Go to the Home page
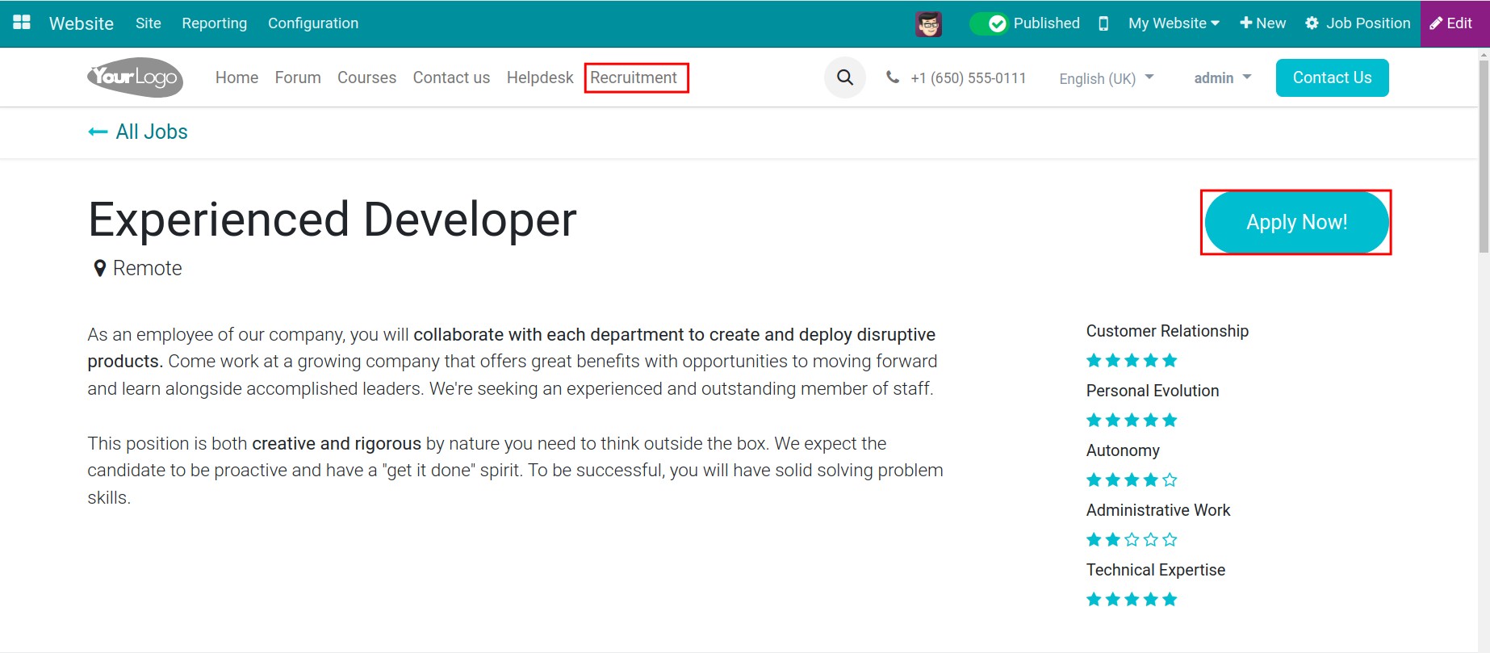This screenshot has width=1490, height=653. (236, 77)
